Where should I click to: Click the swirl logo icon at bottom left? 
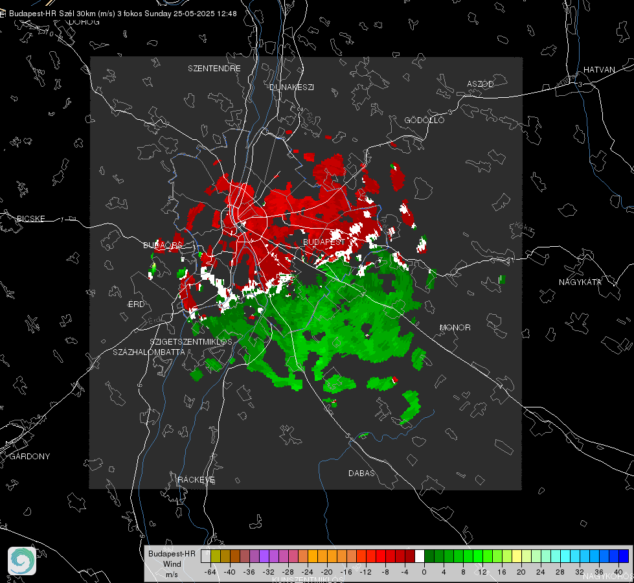pyautogui.click(x=22, y=561)
